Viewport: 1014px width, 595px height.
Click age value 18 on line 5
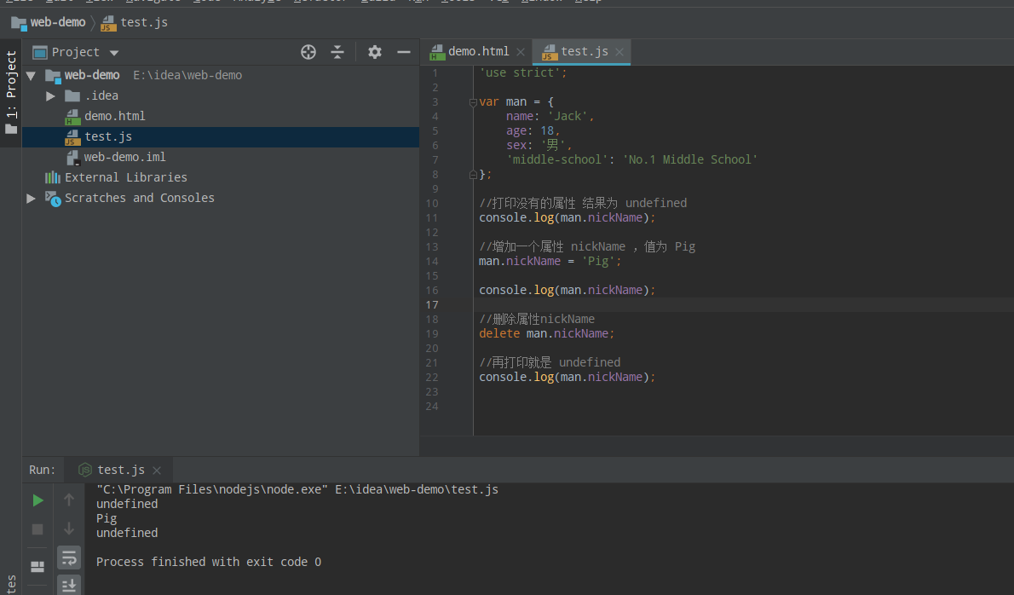(547, 130)
